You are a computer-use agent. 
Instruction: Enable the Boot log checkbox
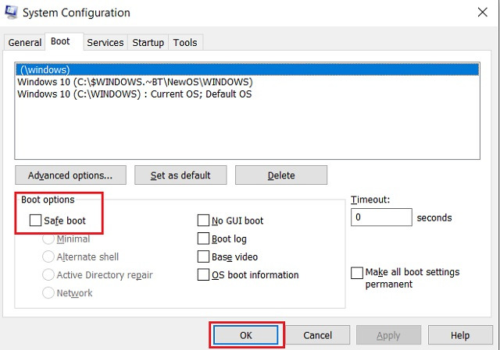pyautogui.click(x=203, y=239)
